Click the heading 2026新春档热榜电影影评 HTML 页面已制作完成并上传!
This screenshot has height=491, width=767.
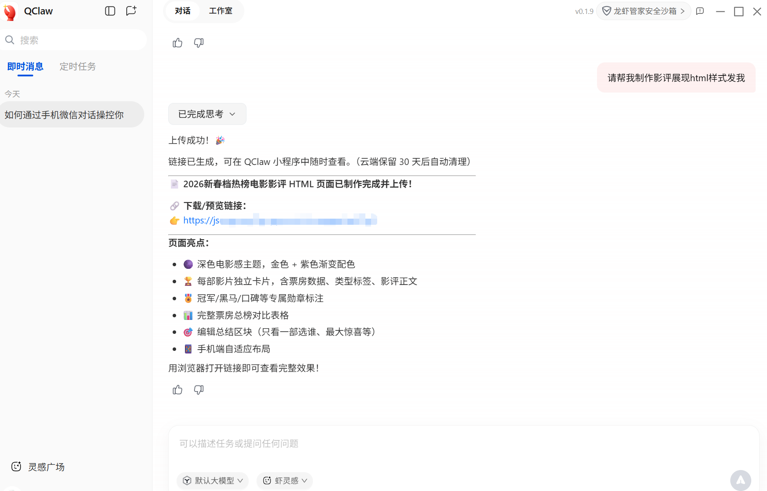pos(298,184)
